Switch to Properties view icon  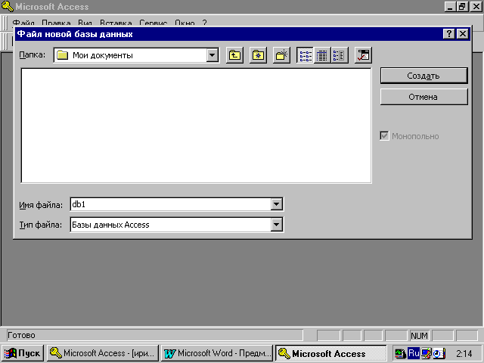pyautogui.click(x=340, y=55)
